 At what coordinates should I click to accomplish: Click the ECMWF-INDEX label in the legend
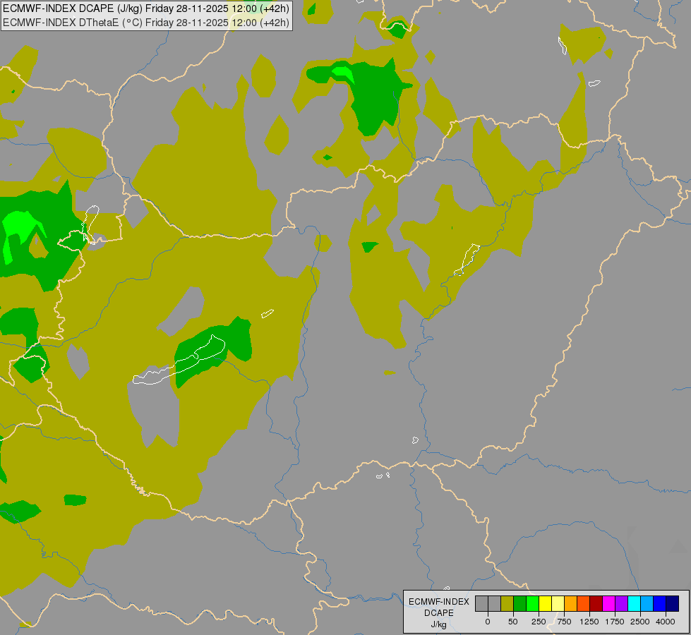[439, 602]
